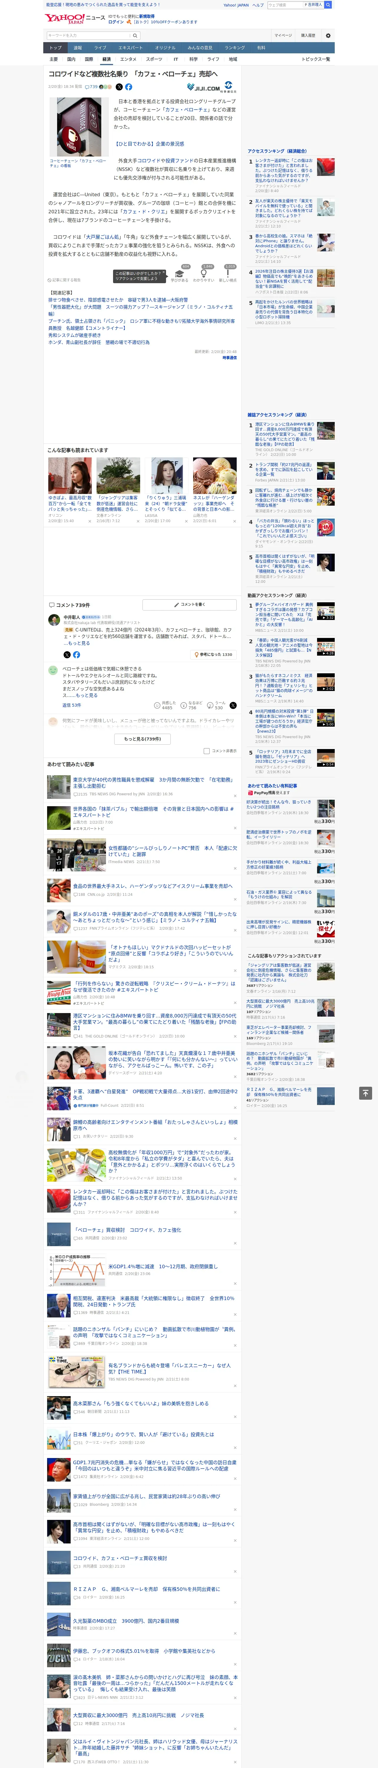This screenshot has height=1768, width=378.
Task: Open the スポーツ category tab
Action: pos(154,59)
